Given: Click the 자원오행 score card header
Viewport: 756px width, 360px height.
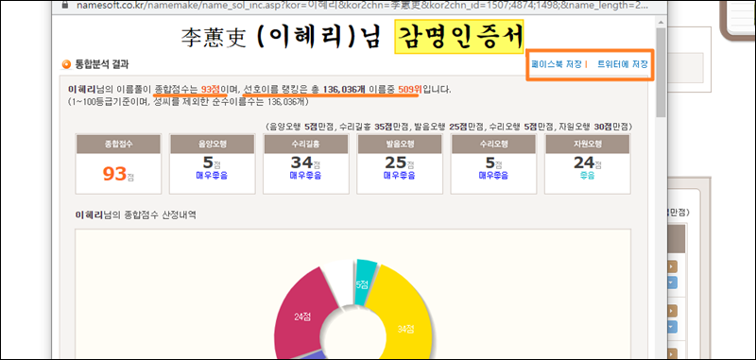Looking at the screenshot, I should (x=587, y=145).
